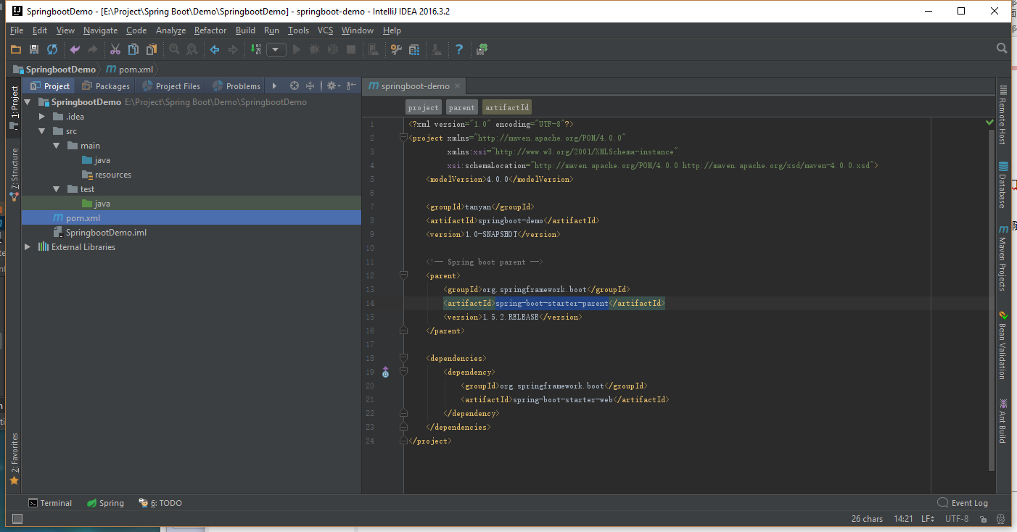Image resolution: width=1017 pixels, height=532 pixels.
Task: Switch to the Packages view tab
Action: point(106,86)
